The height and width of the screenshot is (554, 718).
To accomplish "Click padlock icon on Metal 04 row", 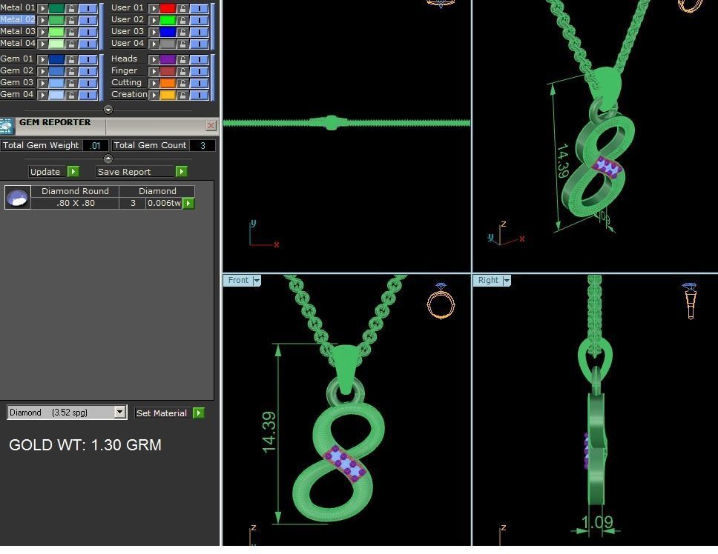I will click(x=71, y=44).
